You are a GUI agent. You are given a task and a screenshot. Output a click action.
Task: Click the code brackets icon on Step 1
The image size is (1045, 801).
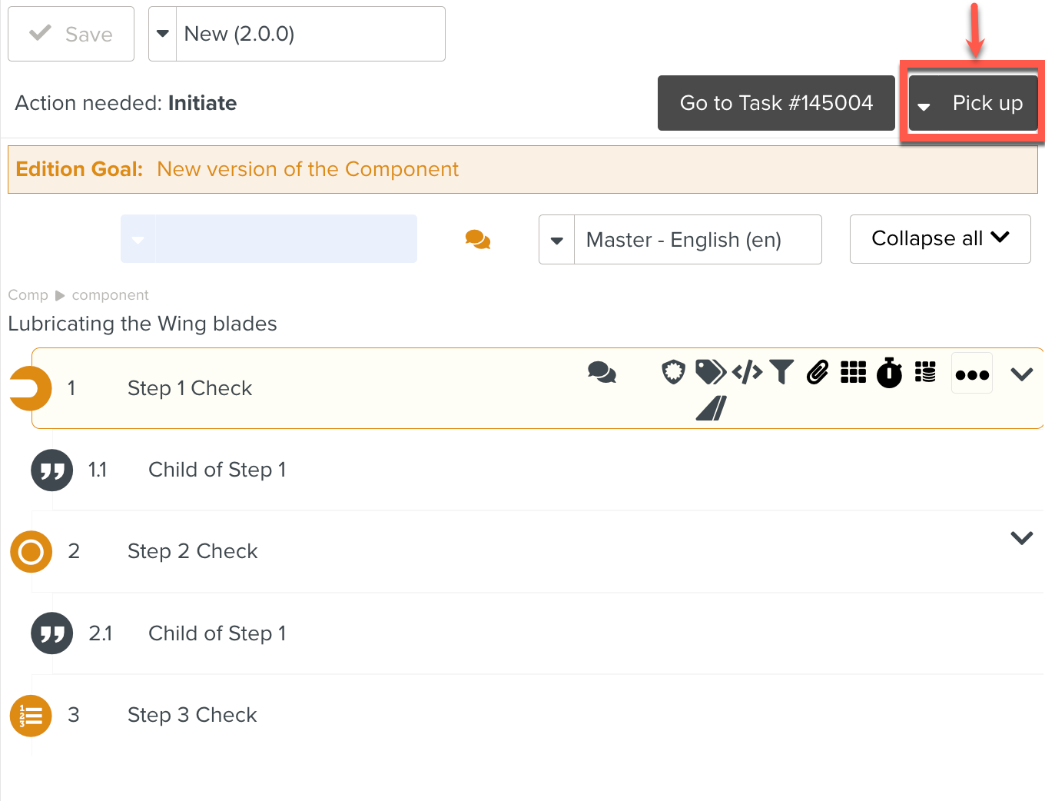click(x=747, y=373)
